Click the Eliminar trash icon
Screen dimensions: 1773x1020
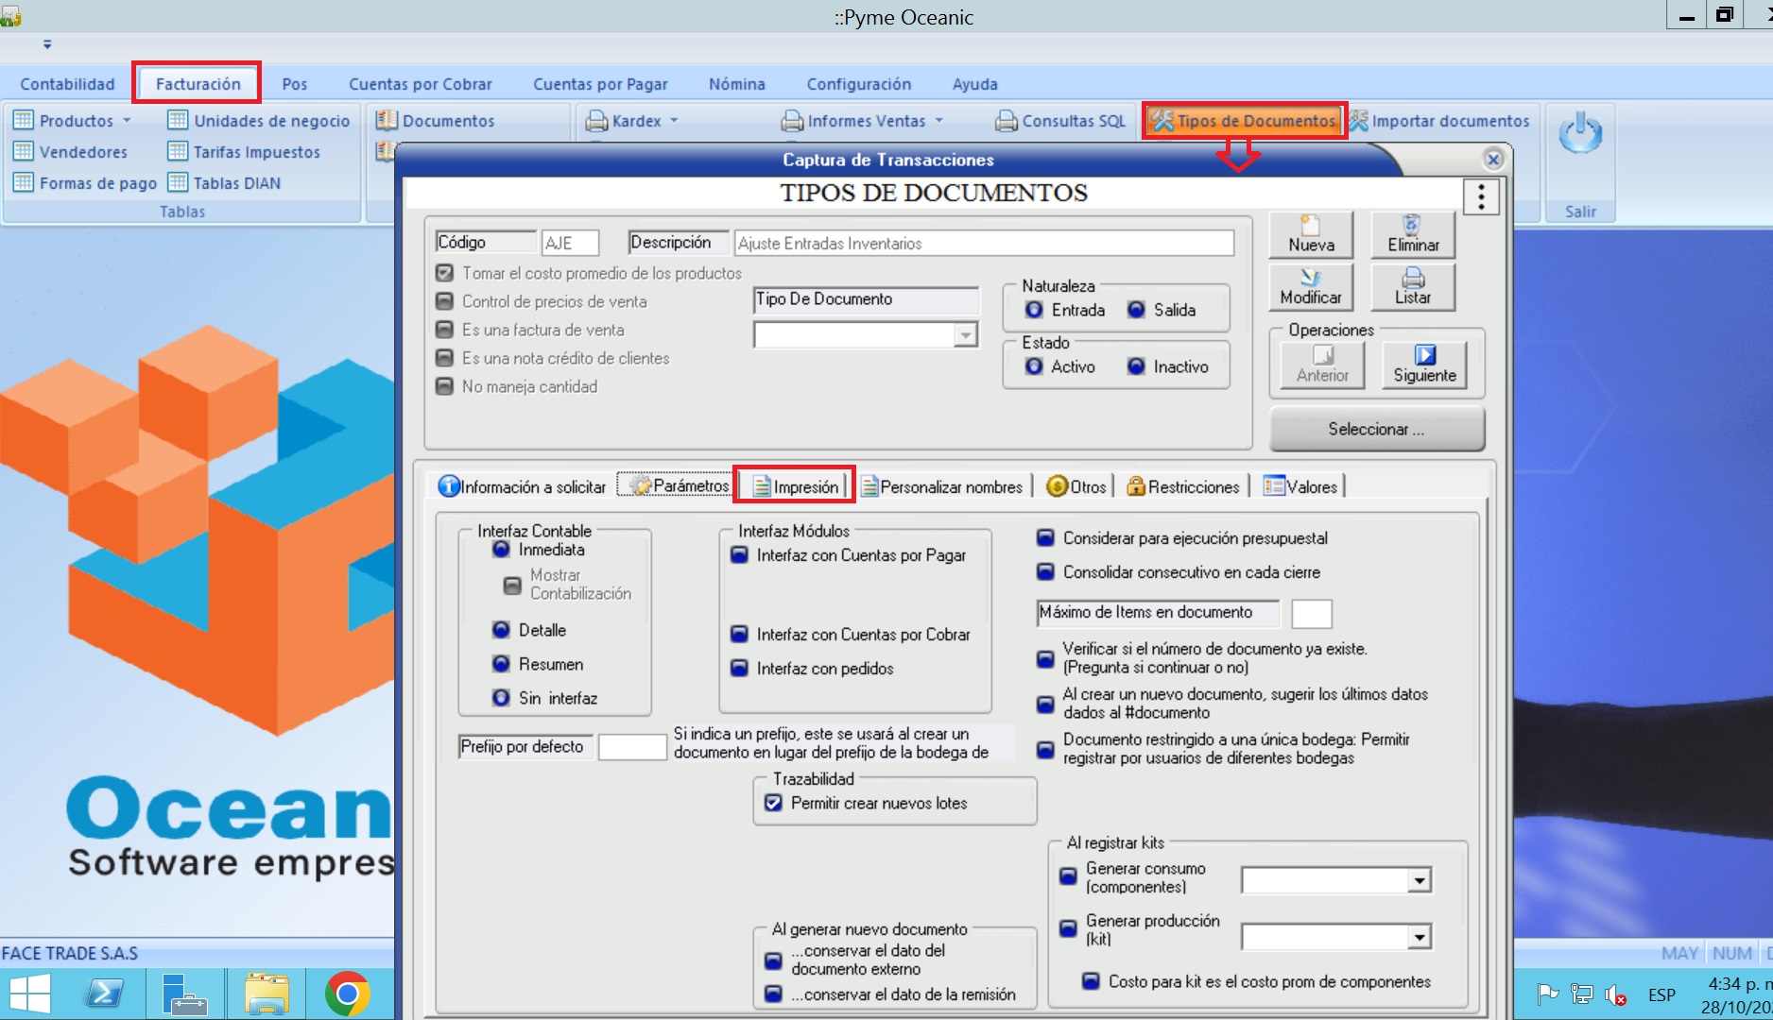(x=1412, y=224)
